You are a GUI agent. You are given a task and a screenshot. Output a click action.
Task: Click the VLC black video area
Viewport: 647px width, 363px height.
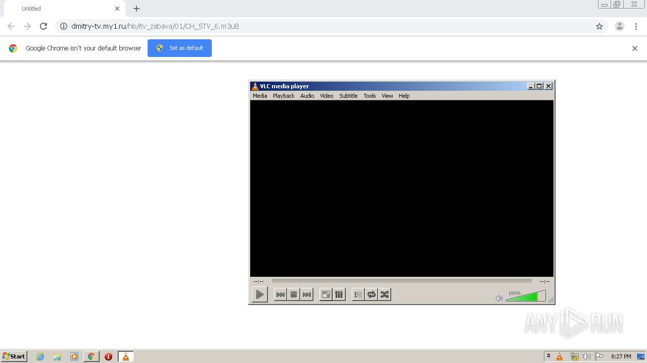click(402, 189)
